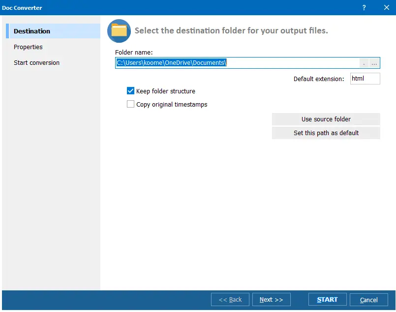Image resolution: width=396 pixels, height=312 pixels.
Task: Enable Copy original timestamps
Action: point(130,104)
